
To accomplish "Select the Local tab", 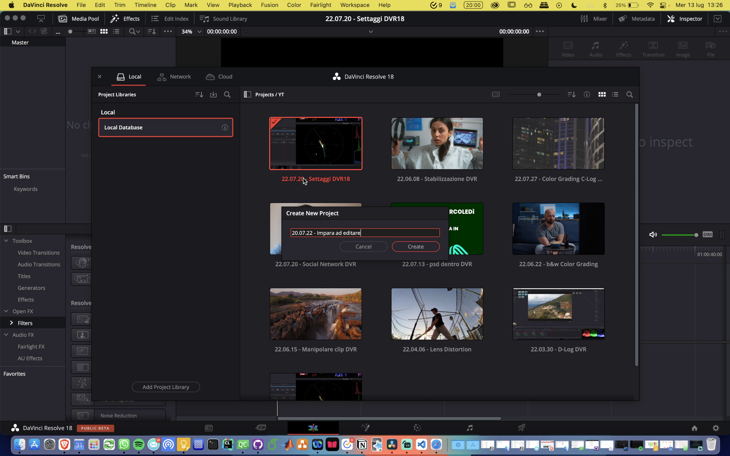I will [129, 77].
